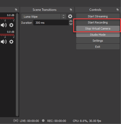This screenshot has height=124, width=121.
Task: Click the Exit button
Action: [x=98, y=47]
